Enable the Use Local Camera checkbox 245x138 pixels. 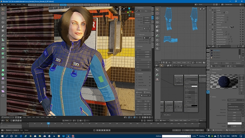(150, 26)
